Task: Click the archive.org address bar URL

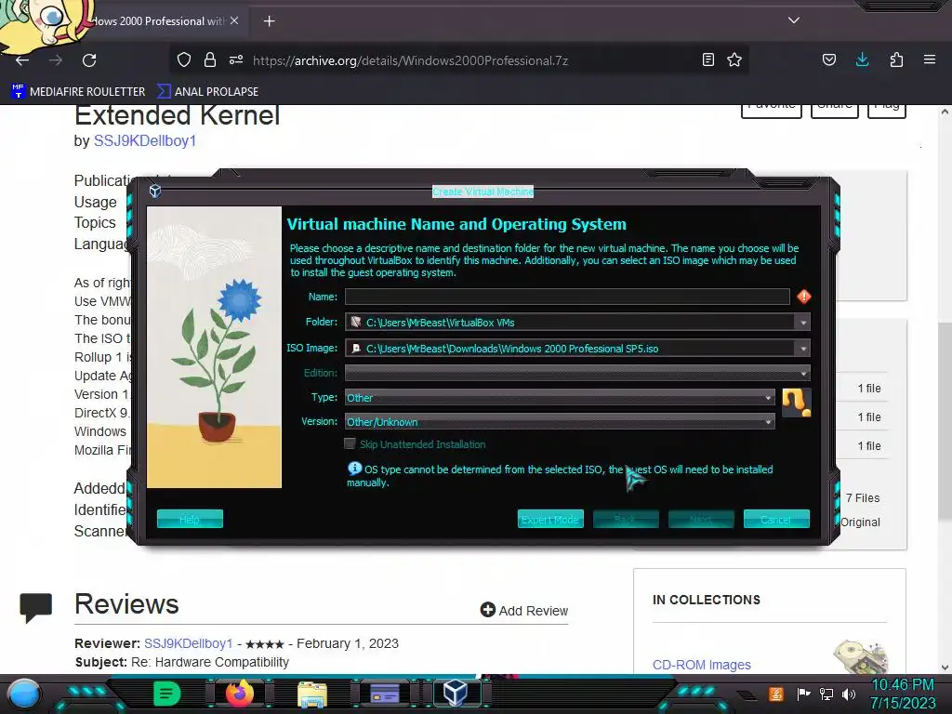Action: [410, 60]
